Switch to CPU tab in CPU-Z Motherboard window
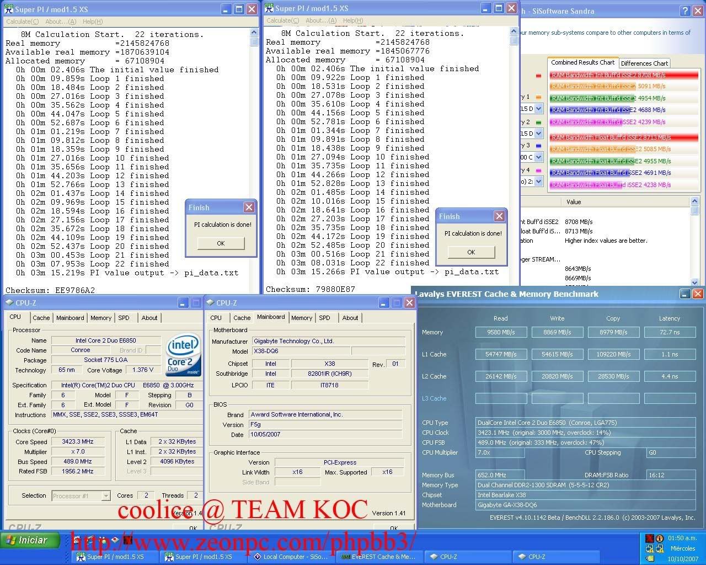Screen dimensions: 706x565 (x=216, y=318)
